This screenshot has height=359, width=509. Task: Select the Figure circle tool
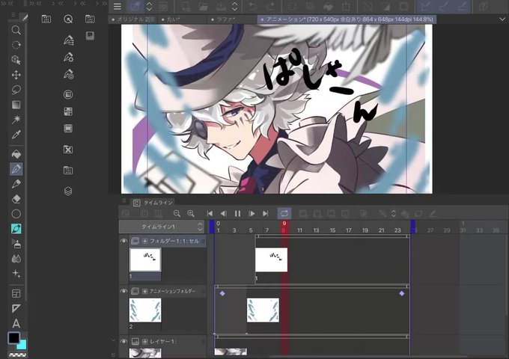point(16,214)
